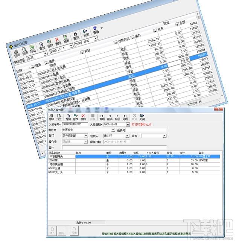Click the 入库单号 input field
Image resolution: width=236 pixels, height=242 pixels.
75,124
